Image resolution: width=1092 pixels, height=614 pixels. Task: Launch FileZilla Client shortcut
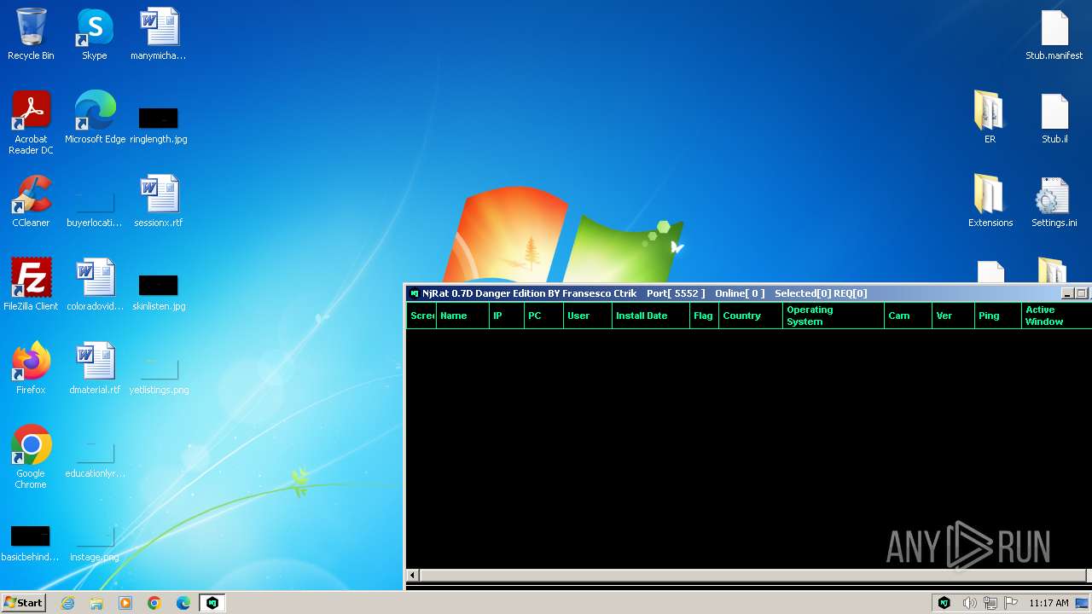click(x=31, y=285)
